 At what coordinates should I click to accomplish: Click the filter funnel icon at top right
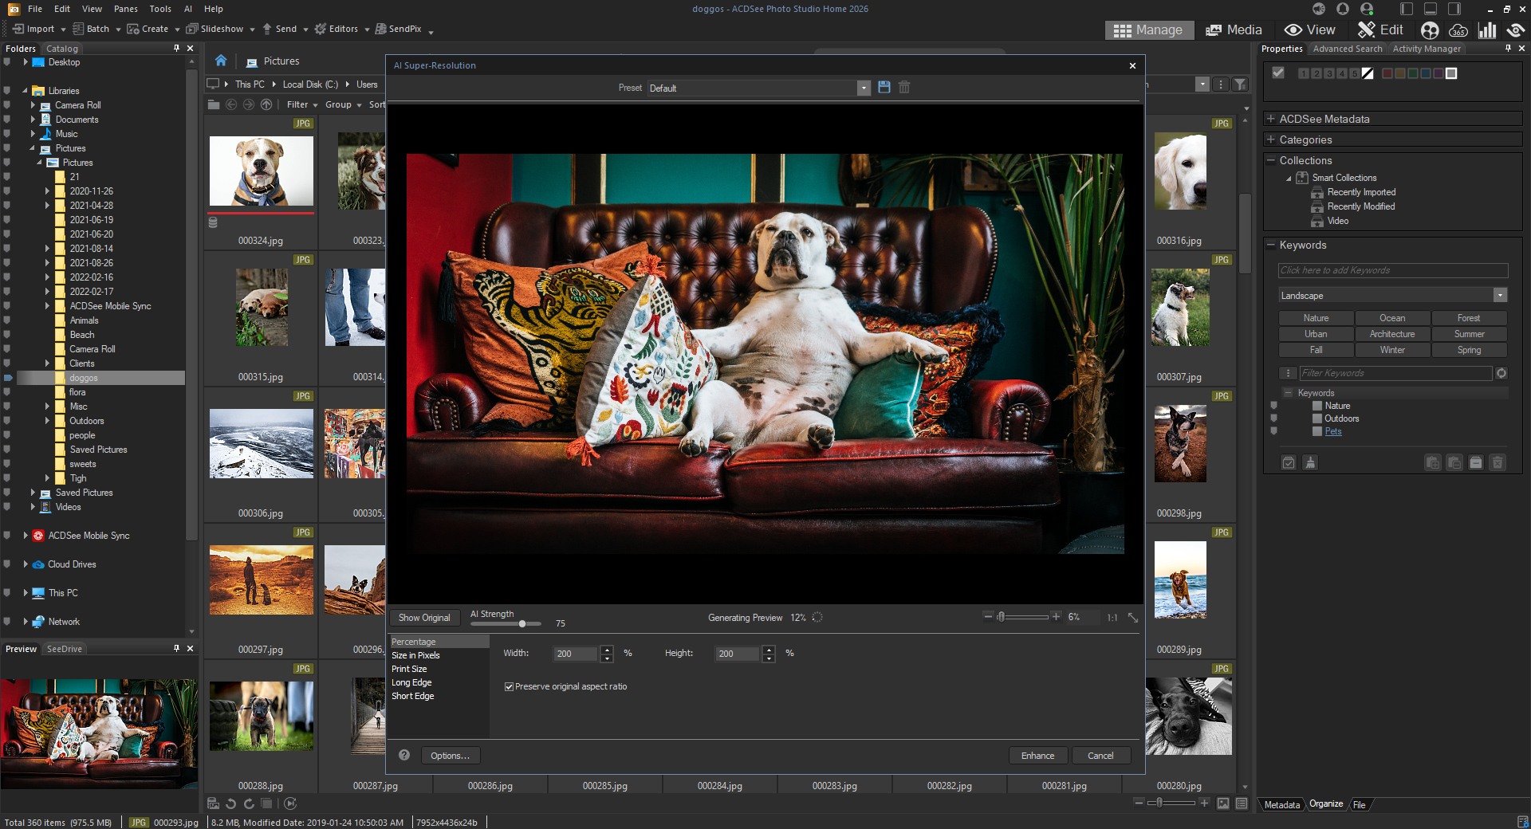tap(1240, 84)
